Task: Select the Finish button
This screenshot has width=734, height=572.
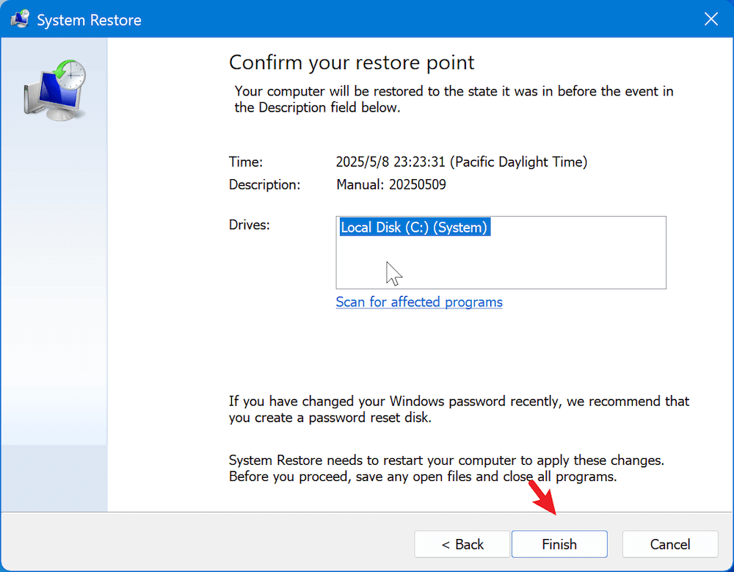Action: [x=559, y=544]
